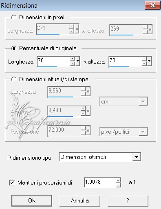Open help with the ? button
Screen dimensions: 161x209
[x=128, y=200]
